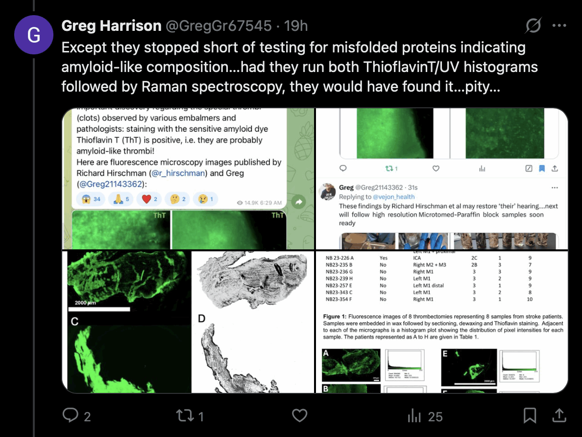The width and height of the screenshot is (582, 437).
Task: Click the reply speech bubble icon
Action: [71, 416]
